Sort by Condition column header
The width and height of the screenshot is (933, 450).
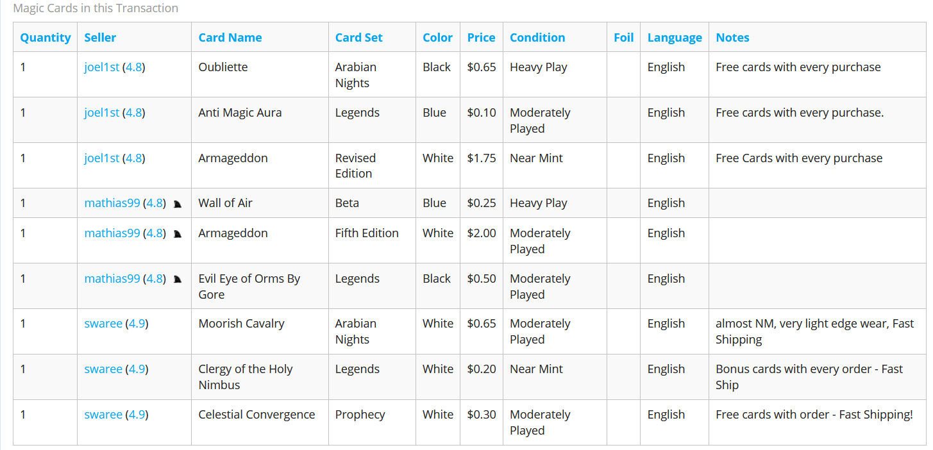[537, 38]
